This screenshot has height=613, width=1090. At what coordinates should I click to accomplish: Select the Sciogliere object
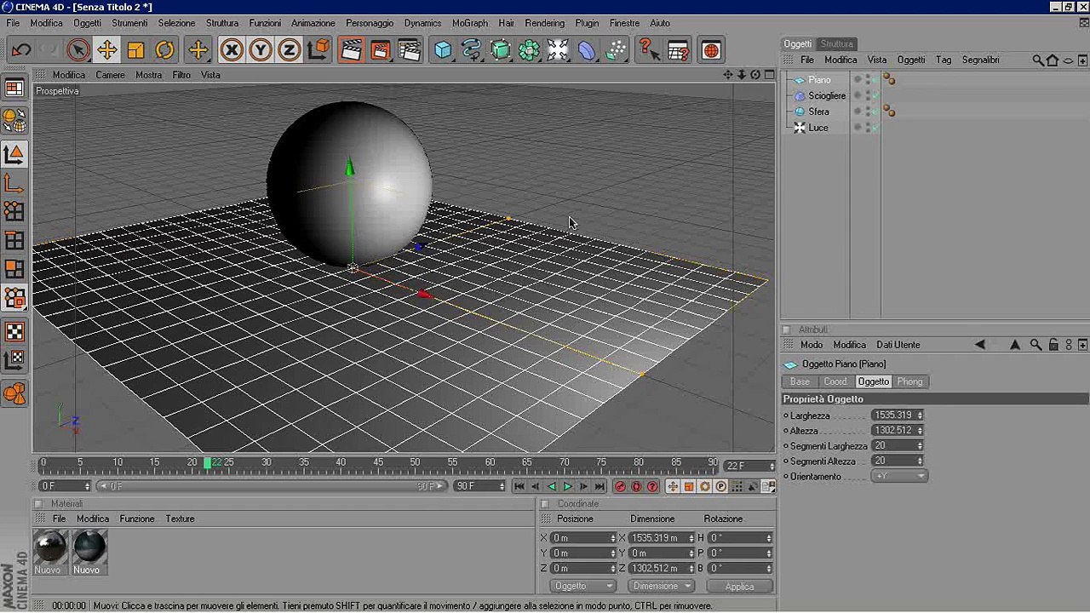pyautogui.click(x=827, y=96)
